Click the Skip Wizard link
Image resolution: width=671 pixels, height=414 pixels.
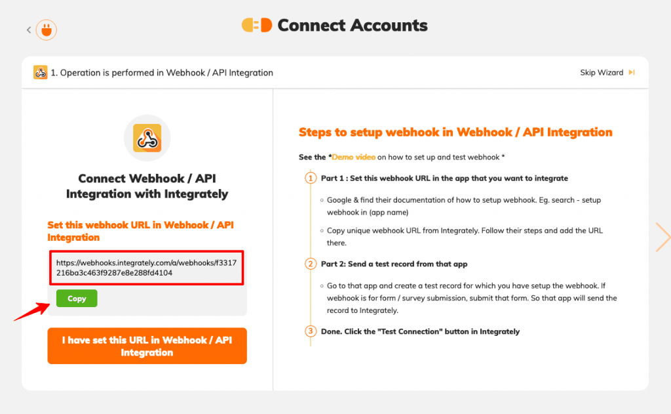[602, 72]
